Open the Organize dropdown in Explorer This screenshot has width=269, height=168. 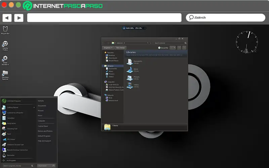point(108,48)
